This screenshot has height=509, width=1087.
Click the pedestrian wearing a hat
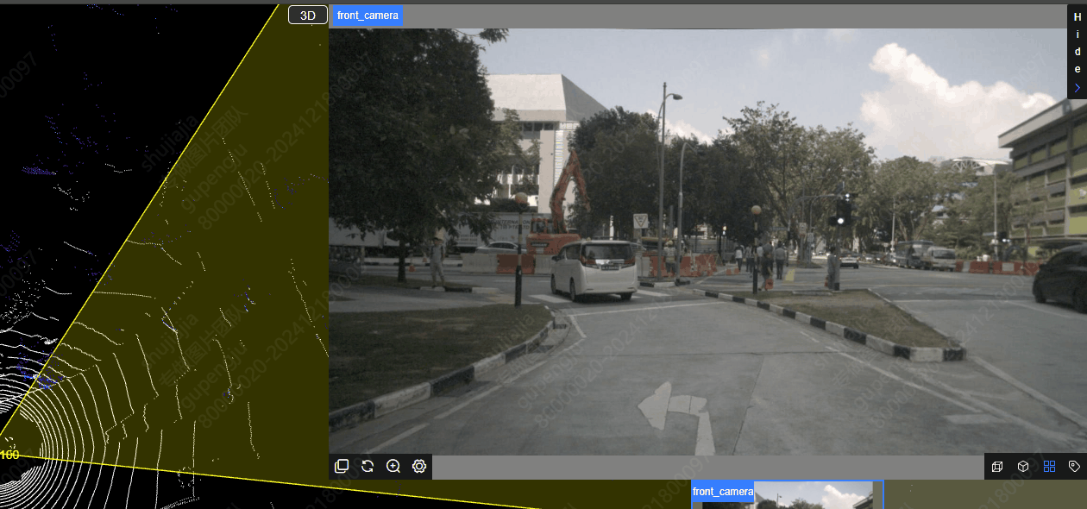[x=437, y=259]
